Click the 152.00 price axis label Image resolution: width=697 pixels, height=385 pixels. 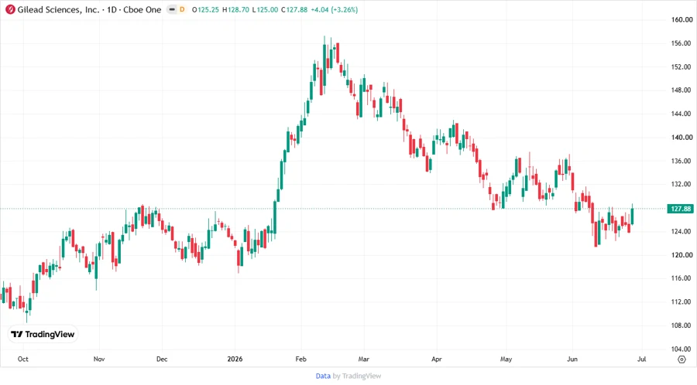[682, 66]
